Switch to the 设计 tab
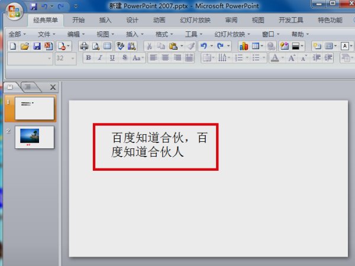Viewport: 355px width, 266px height. 132,20
